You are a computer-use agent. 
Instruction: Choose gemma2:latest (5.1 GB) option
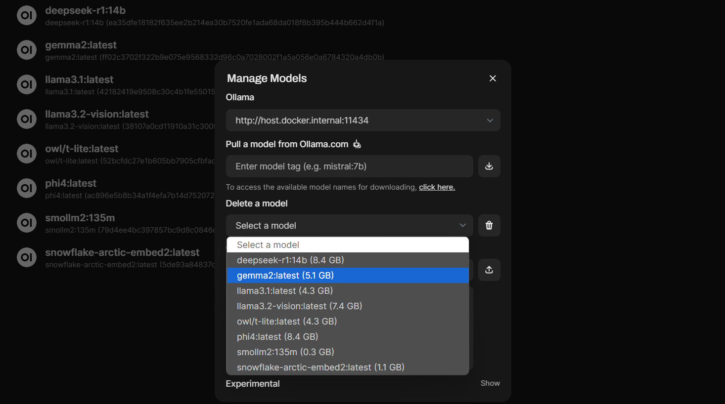click(x=285, y=276)
